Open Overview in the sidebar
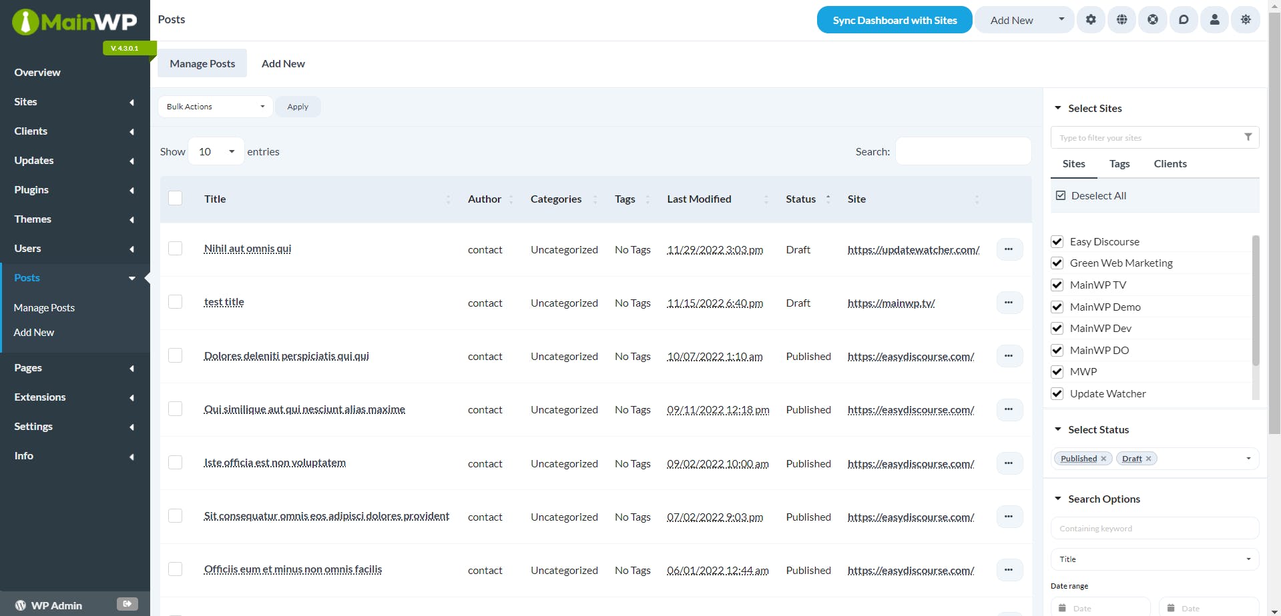 37,72
